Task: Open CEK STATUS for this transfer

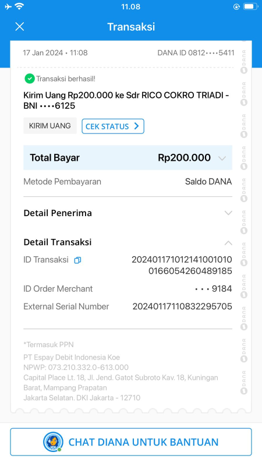Action: point(113,126)
